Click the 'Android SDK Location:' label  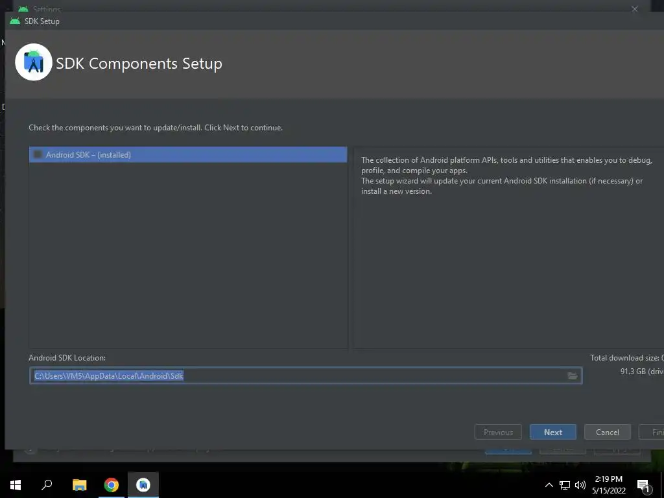pyautogui.click(x=67, y=358)
